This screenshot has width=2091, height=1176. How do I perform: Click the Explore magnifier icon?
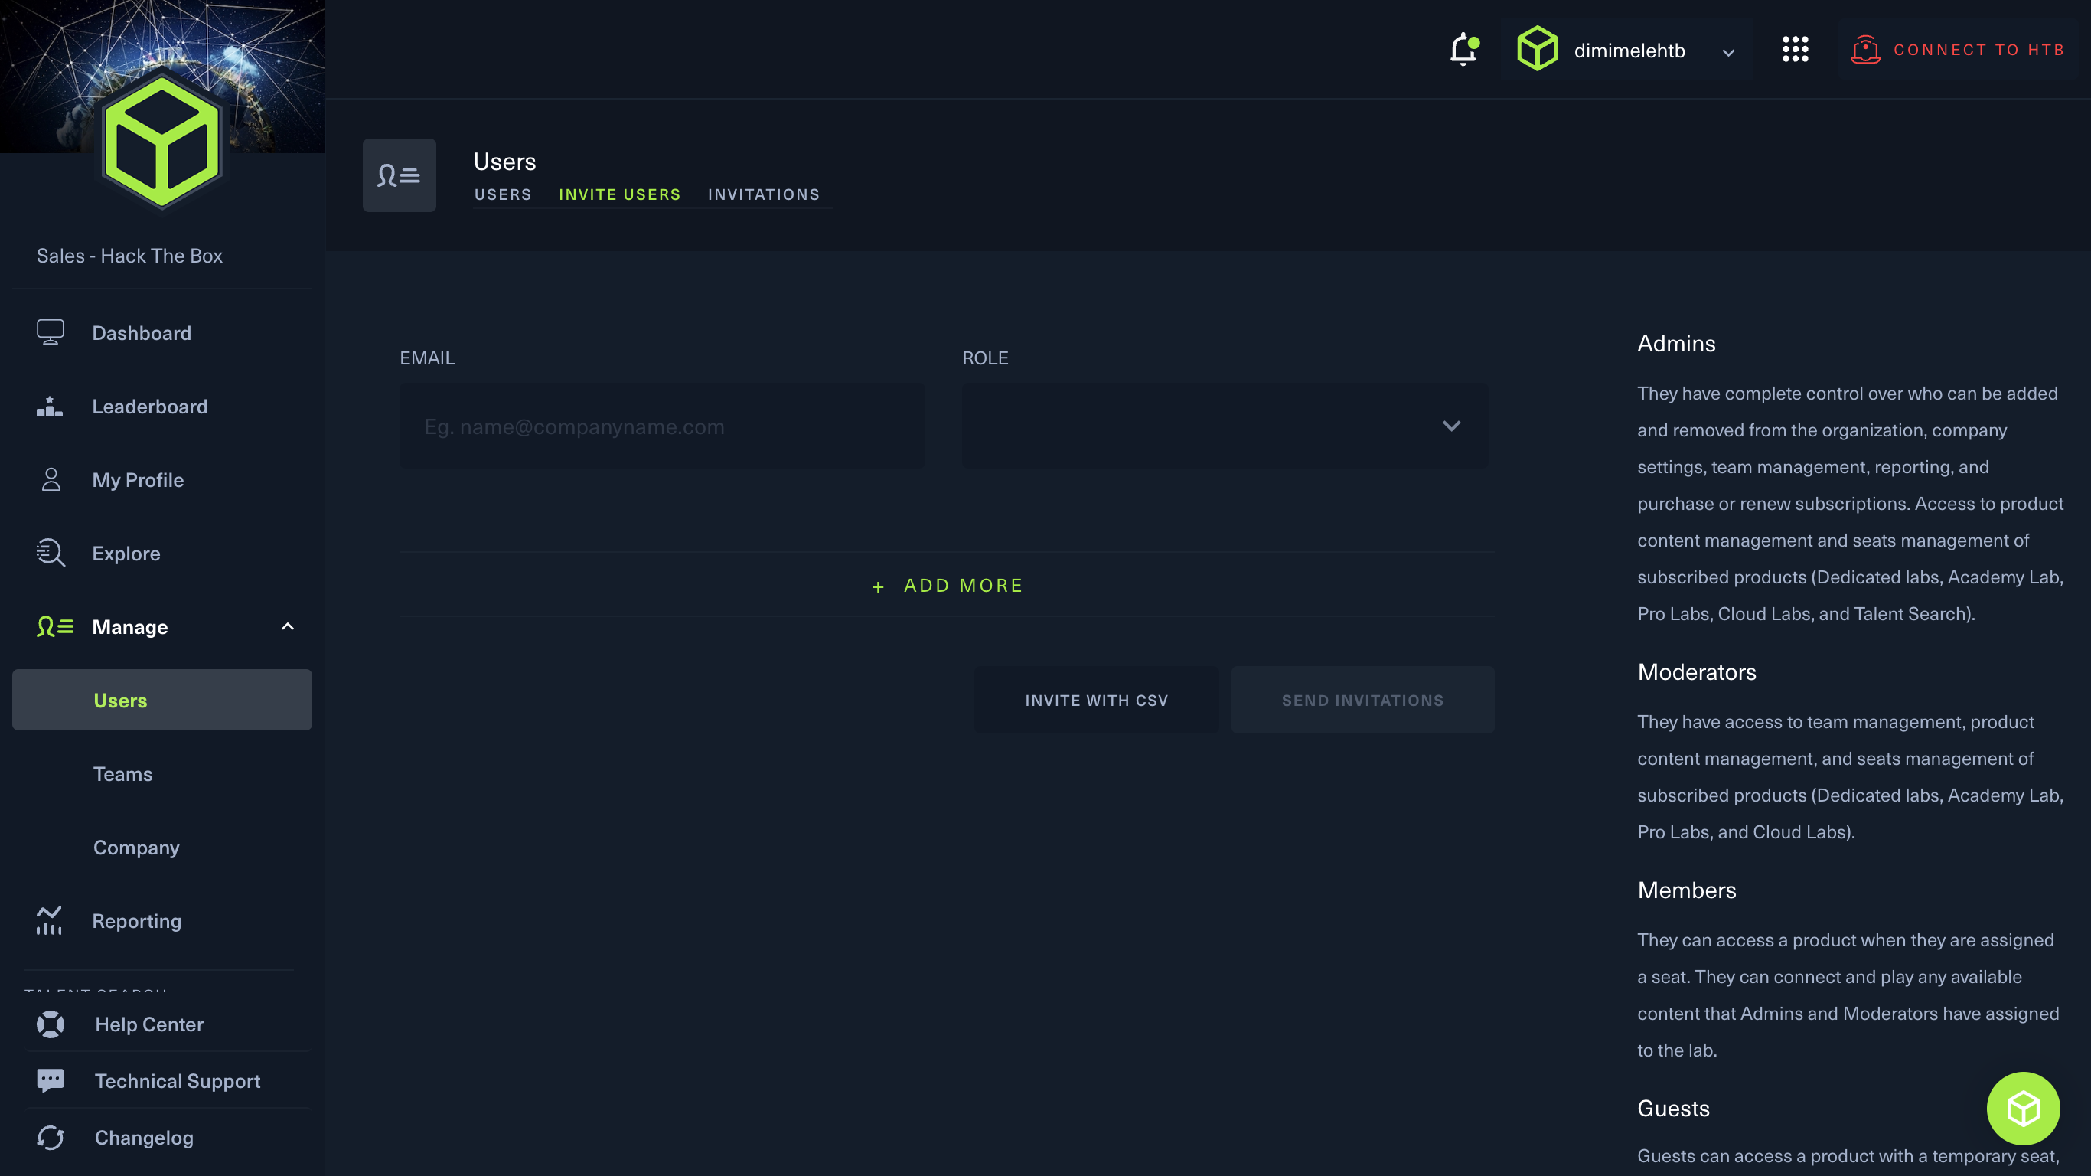click(51, 553)
